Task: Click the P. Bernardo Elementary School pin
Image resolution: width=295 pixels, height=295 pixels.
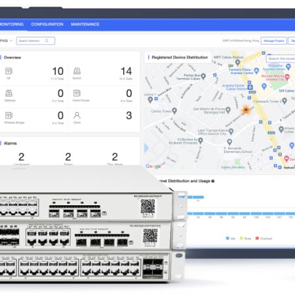Action: click(229, 142)
